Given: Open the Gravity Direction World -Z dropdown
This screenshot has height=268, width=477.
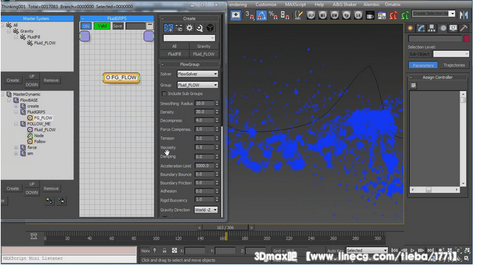Looking at the screenshot, I should 206,210.
